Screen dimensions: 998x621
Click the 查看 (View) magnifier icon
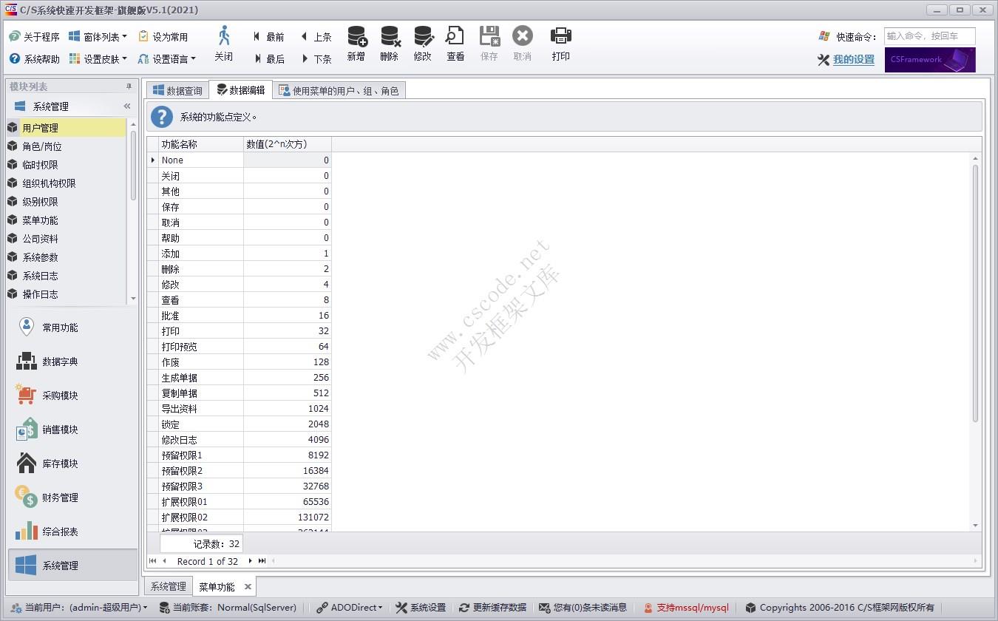(455, 37)
